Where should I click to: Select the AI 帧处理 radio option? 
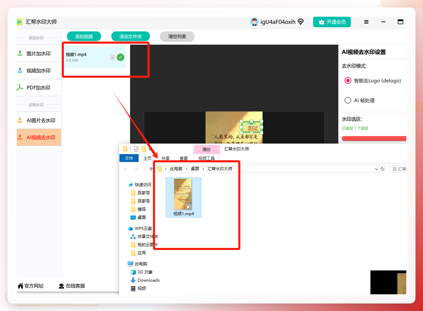point(348,100)
